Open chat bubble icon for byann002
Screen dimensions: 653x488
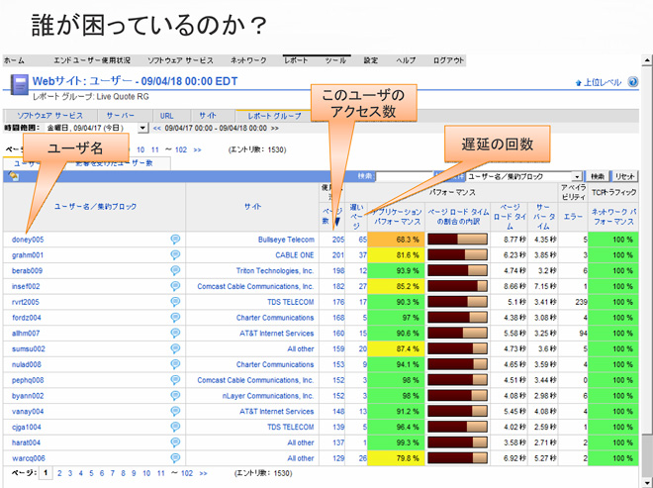pos(175,396)
